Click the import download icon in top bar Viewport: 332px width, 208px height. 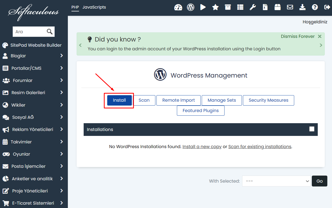302,7
